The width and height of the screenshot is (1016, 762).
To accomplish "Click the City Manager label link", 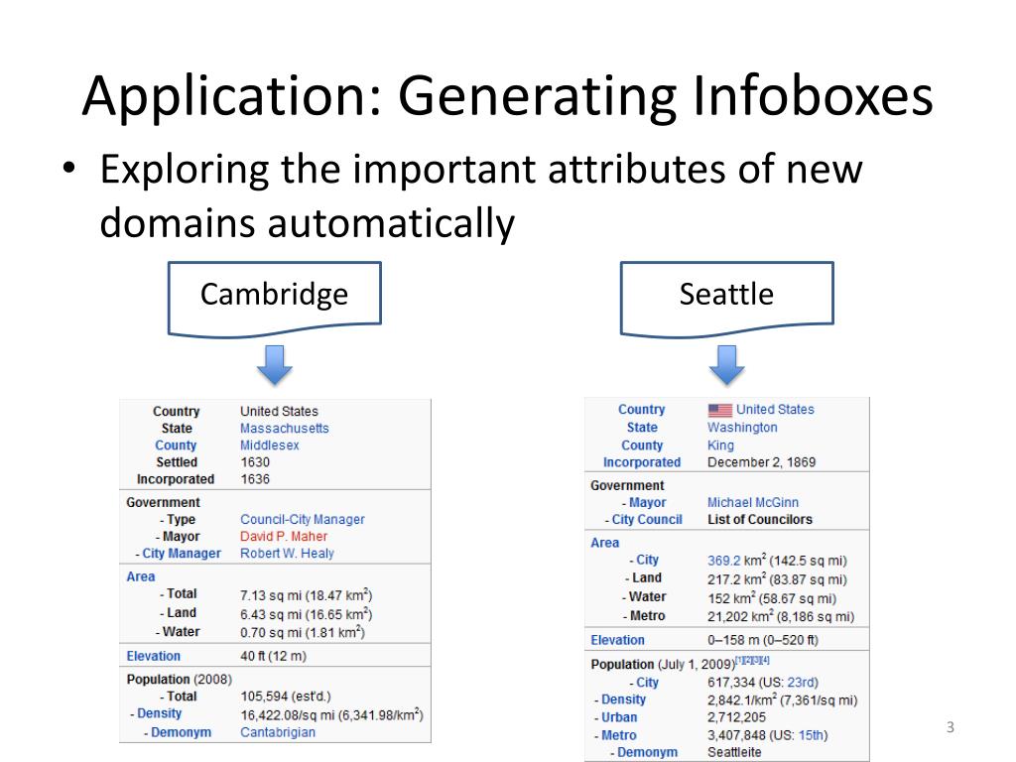I will 182,554.
